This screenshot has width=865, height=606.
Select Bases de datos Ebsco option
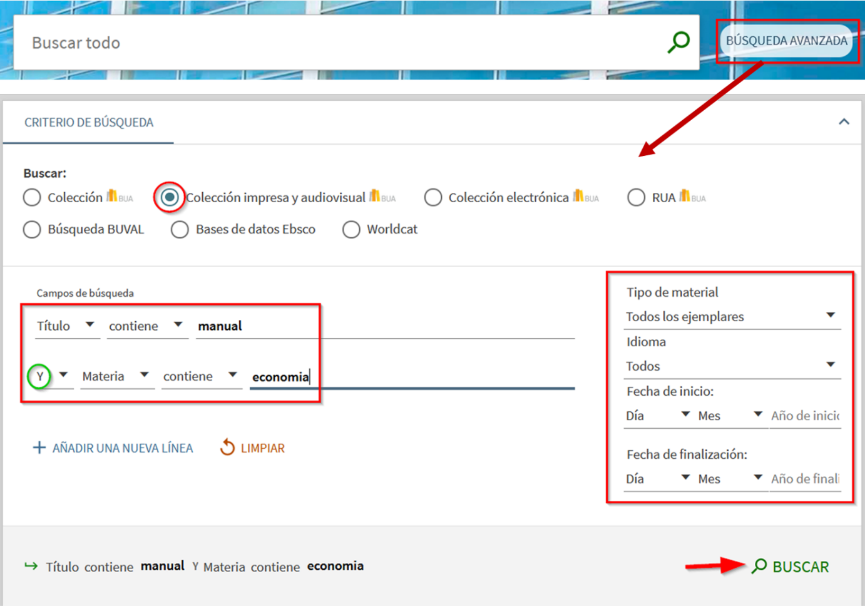pos(180,230)
